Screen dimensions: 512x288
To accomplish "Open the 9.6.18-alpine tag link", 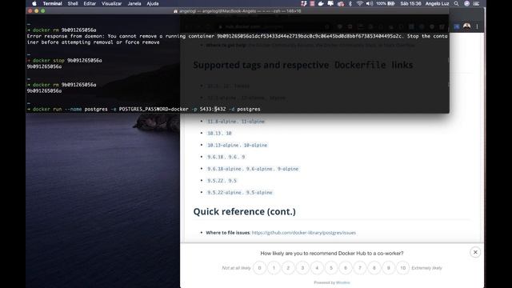I will (225, 169).
